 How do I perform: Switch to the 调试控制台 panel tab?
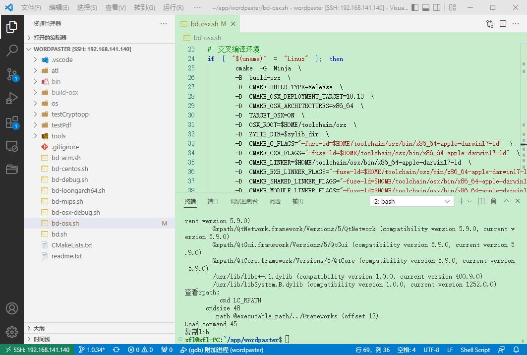[244, 201]
